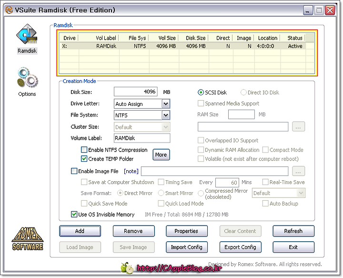This screenshot has height=278, width=343.
Task: Focus the Volume Label field
Action: [142, 138]
